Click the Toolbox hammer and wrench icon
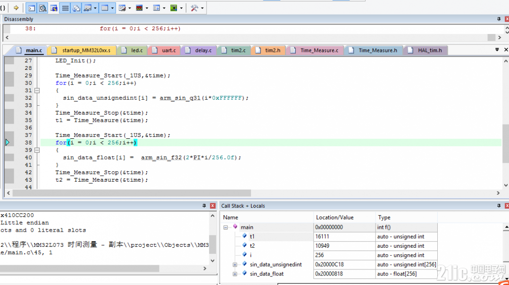Screen dimensions: 509x285 [x=194, y=8]
